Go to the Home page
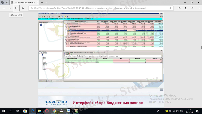 tap(23, 8)
